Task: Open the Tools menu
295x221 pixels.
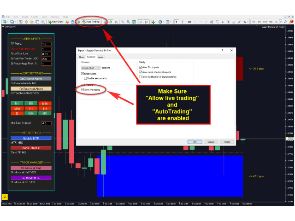Action: click(44, 17)
